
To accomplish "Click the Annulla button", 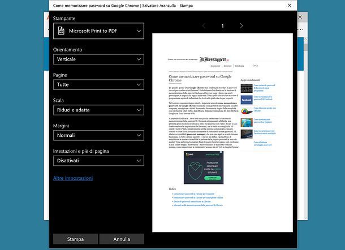I will (x=122, y=239).
